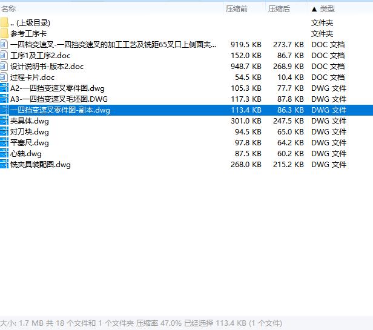Screen dimensions: 373x330
Task: Select the .. (上级目录) entry
Action: [x=30, y=23]
